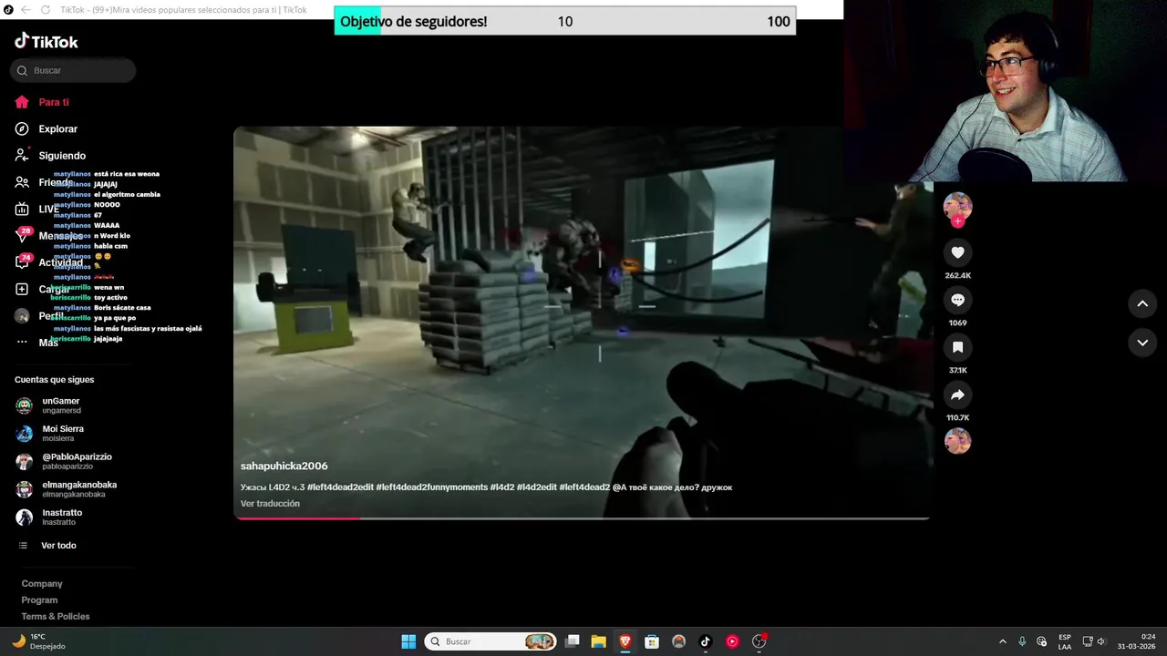Open clock and date panel
The height and width of the screenshot is (656, 1167).
click(1136, 641)
